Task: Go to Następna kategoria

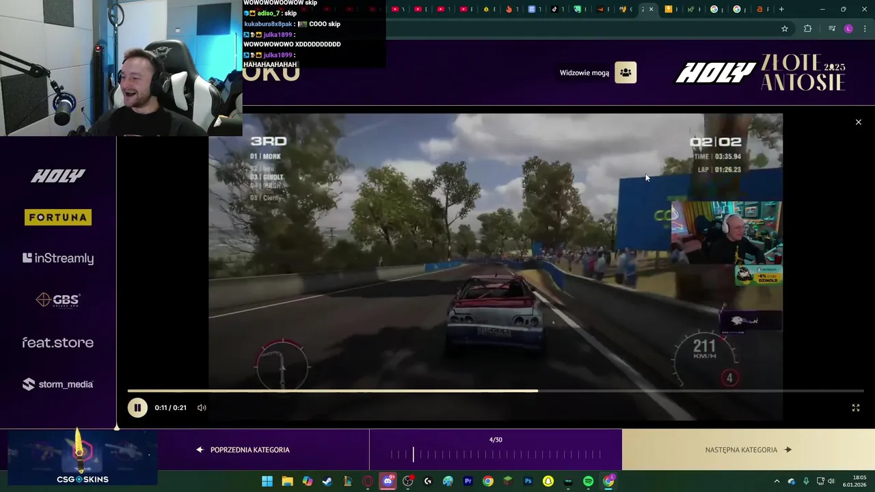Action: pyautogui.click(x=749, y=450)
